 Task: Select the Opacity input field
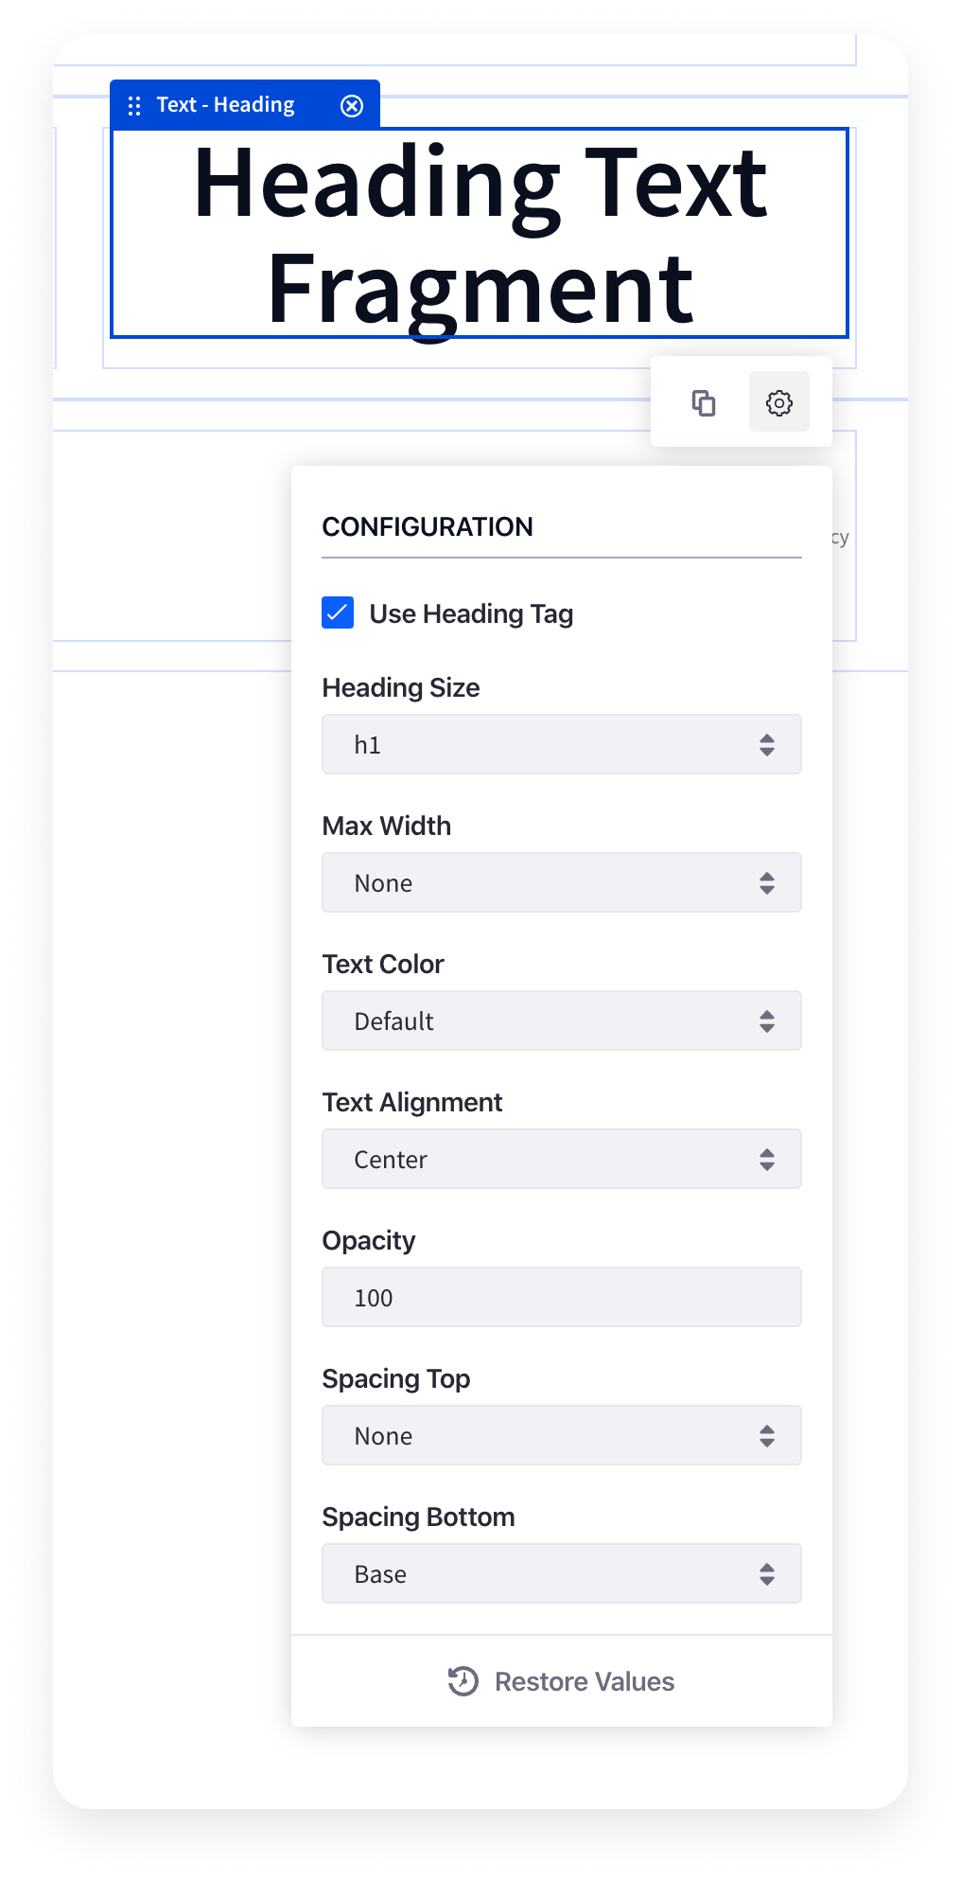coord(562,1297)
